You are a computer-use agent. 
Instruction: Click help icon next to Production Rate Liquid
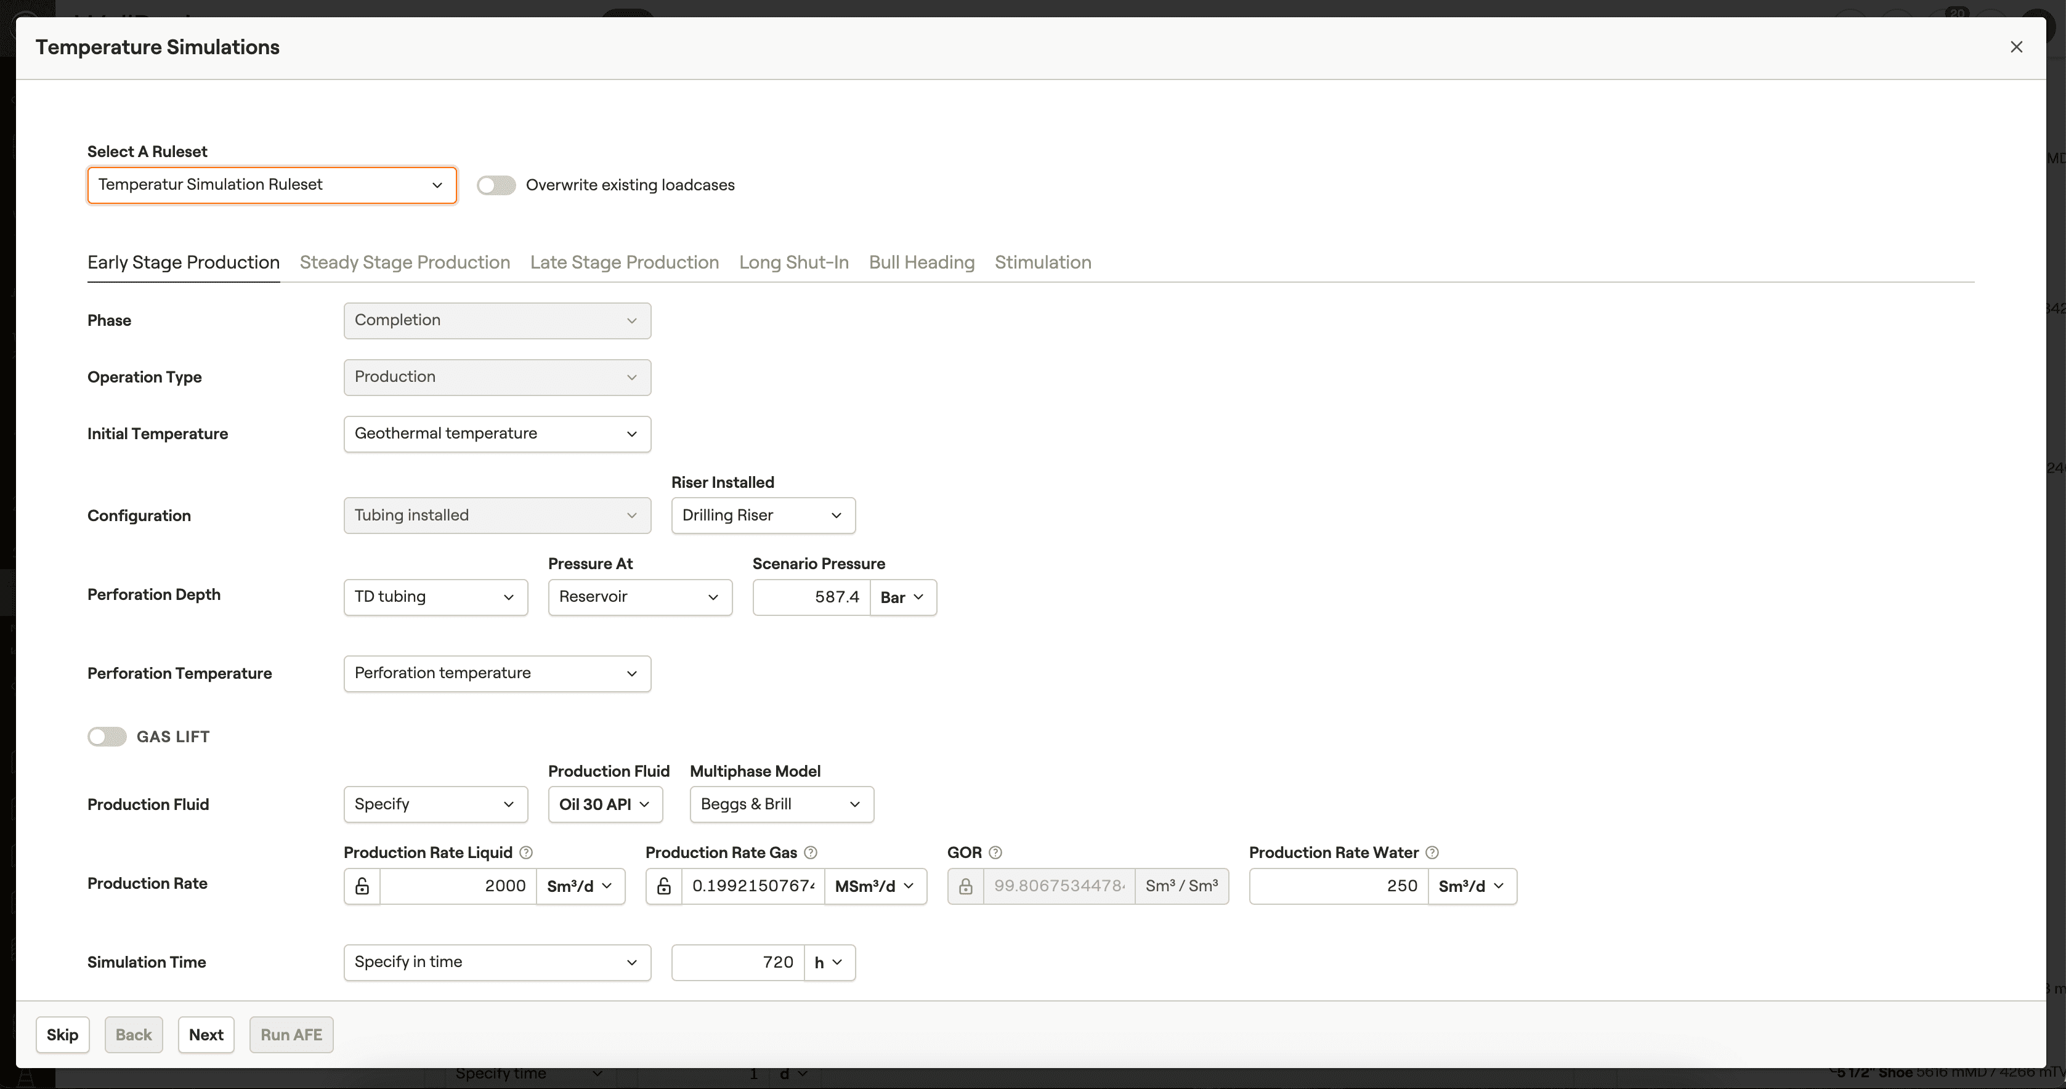[x=526, y=852]
